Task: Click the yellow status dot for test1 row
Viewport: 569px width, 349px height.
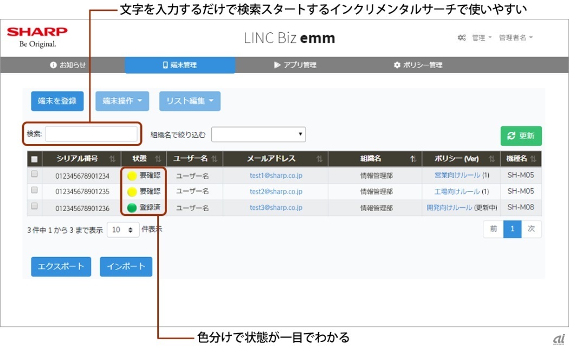Action: 132,176
